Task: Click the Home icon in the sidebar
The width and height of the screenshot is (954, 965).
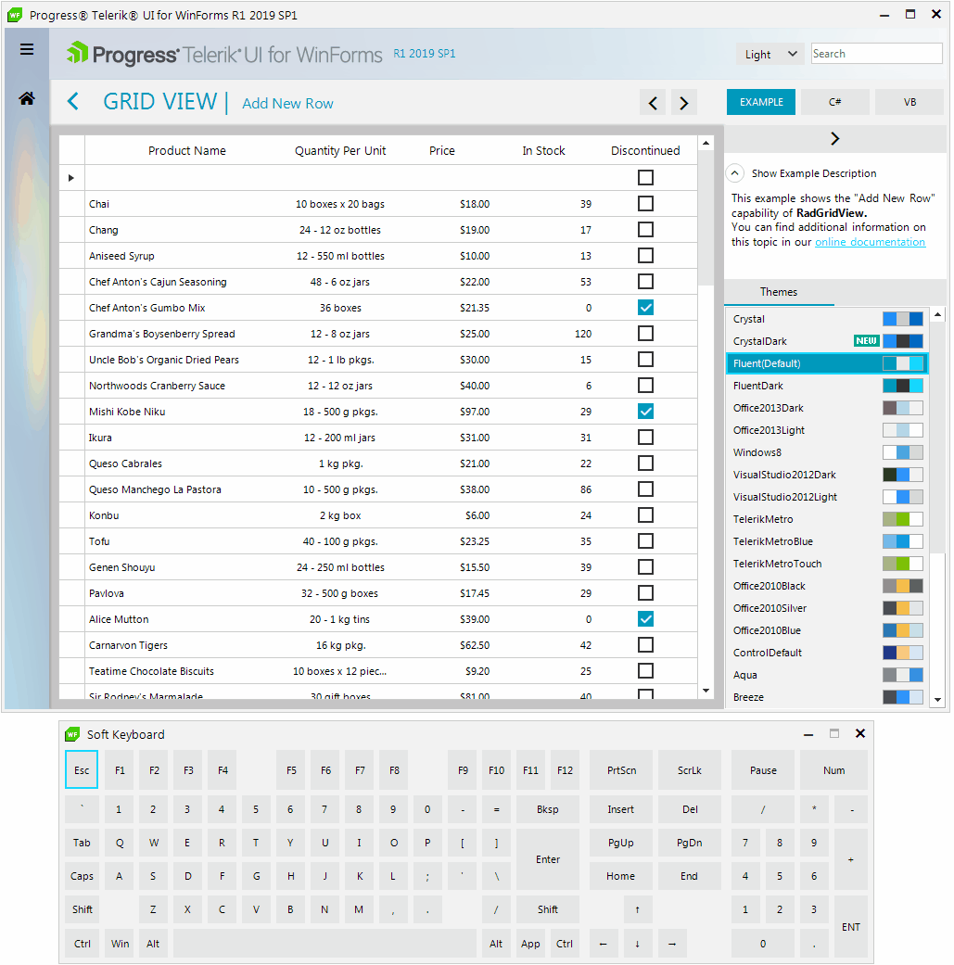Action: point(27,98)
